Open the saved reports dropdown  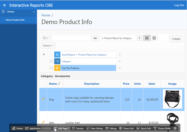tap(121, 38)
